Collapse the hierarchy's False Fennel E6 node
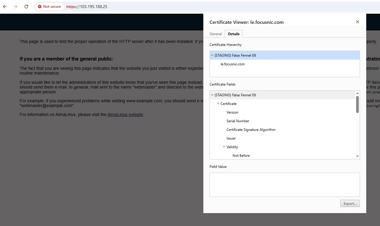Image resolution: width=380 pixels, height=226 pixels. 212,55
